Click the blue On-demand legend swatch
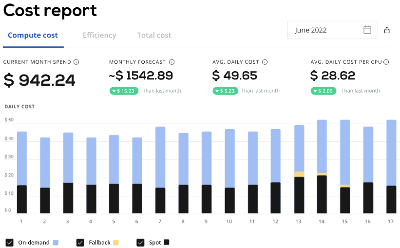The height and width of the screenshot is (248, 400). [x=56, y=242]
